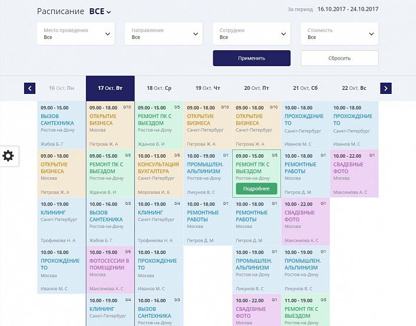
Task: Select the 17 Окт, Вт day tab
Action: click(110, 88)
